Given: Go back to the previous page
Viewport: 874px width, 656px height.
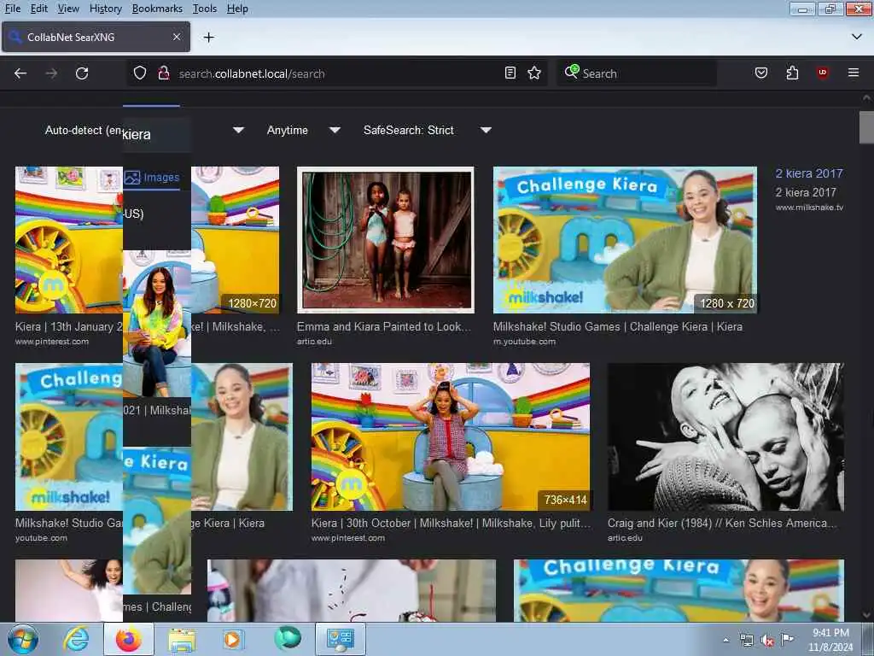Looking at the screenshot, I should tap(20, 73).
